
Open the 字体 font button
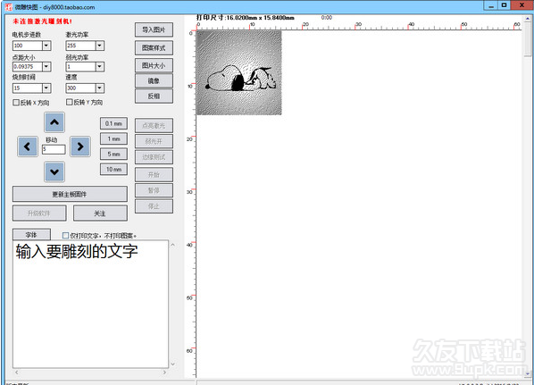pos(31,235)
